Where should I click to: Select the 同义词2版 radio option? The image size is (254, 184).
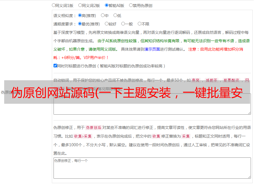pos(80,5)
